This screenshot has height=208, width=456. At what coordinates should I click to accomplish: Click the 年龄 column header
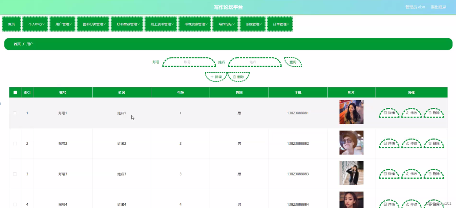tap(180, 92)
